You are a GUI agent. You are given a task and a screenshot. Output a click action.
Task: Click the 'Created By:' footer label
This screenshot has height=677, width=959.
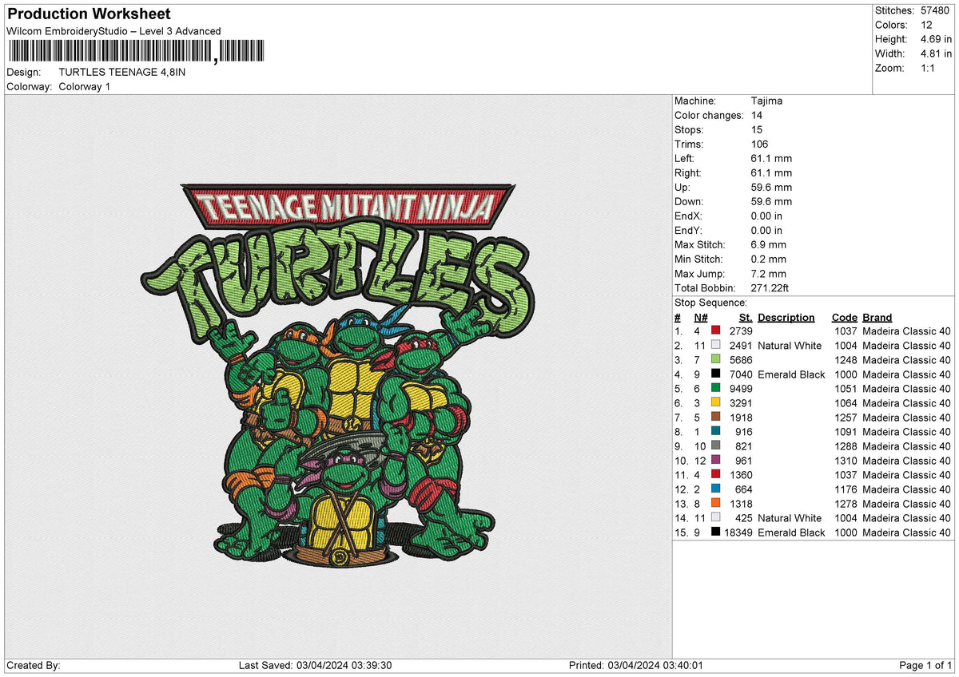click(x=34, y=665)
